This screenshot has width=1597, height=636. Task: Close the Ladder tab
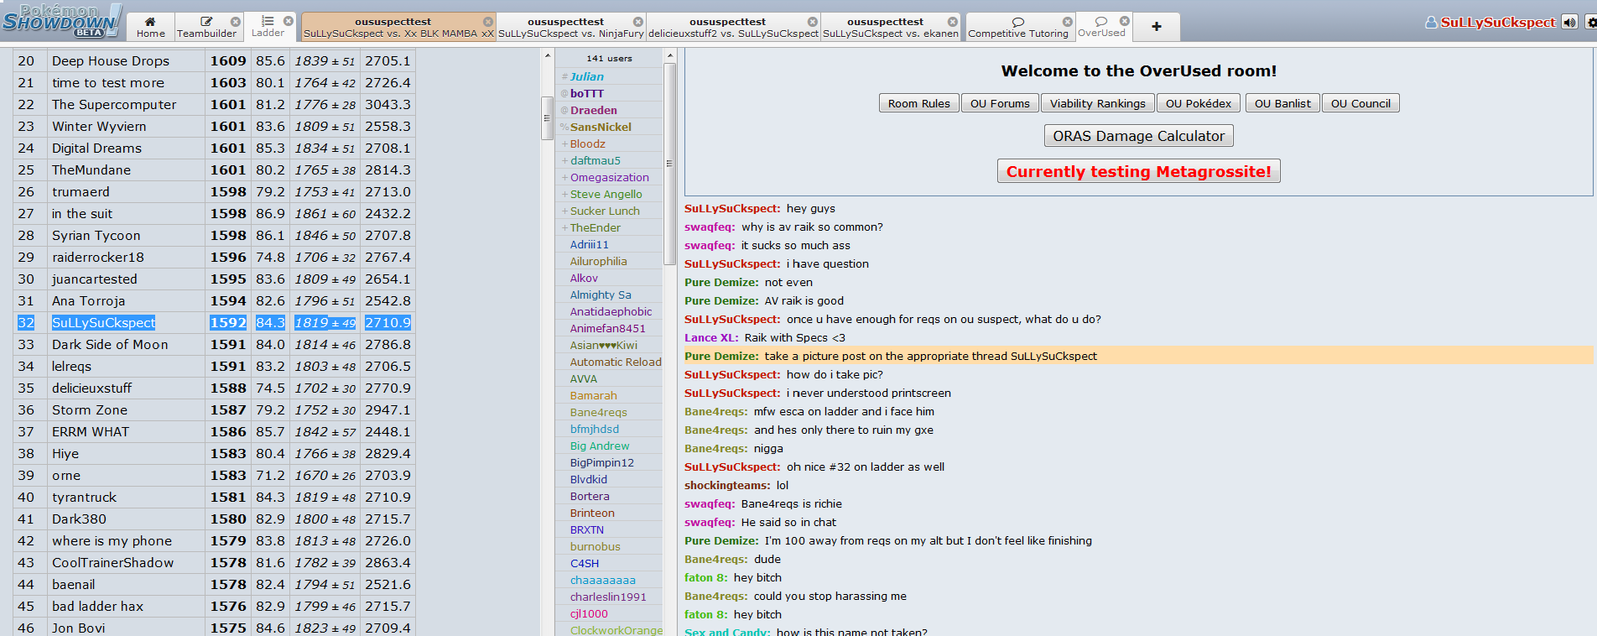(x=289, y=21)
